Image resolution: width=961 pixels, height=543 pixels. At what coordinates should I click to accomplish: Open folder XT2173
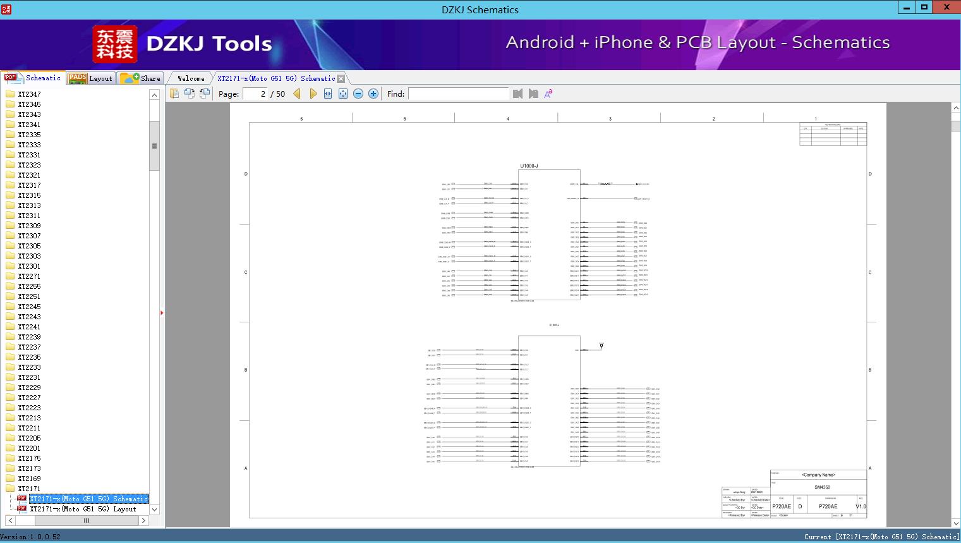pyautogui.click(x=29, y=468)
